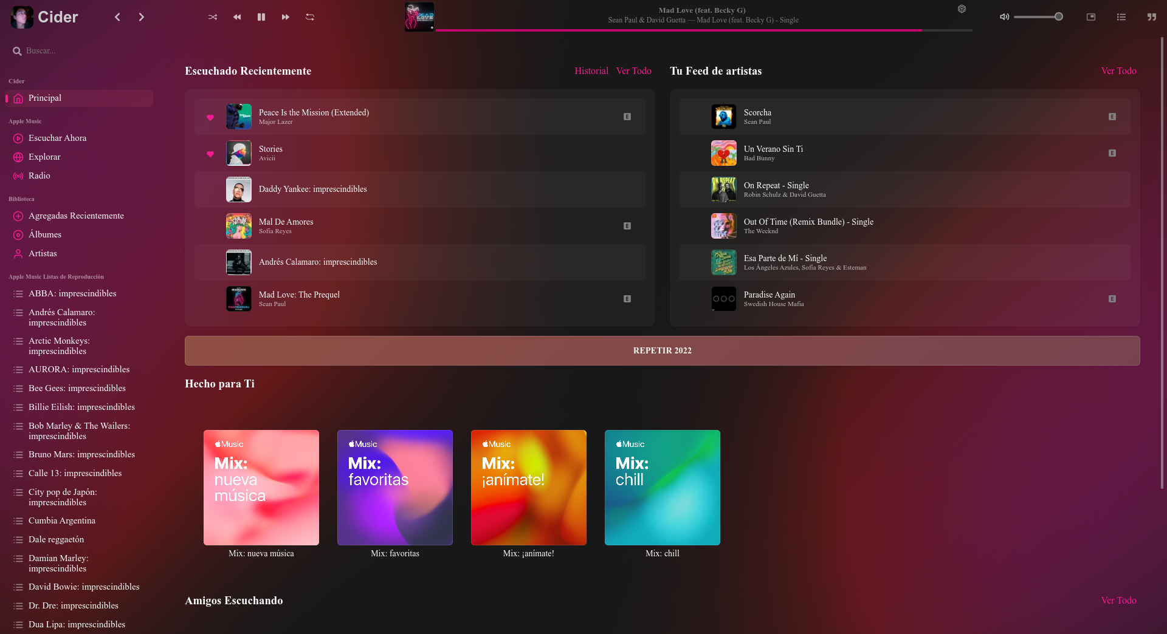The image size is (1167, 634).
Task: Open Artistas library view
Action: pyautogui.click(x=79, y=254)
